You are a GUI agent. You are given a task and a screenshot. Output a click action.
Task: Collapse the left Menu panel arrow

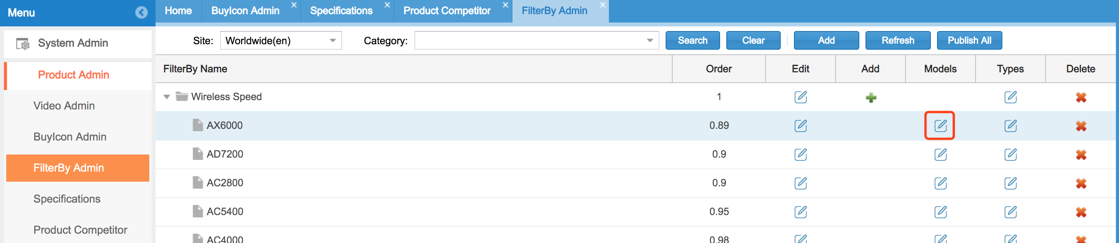click(x=141, y=12)
